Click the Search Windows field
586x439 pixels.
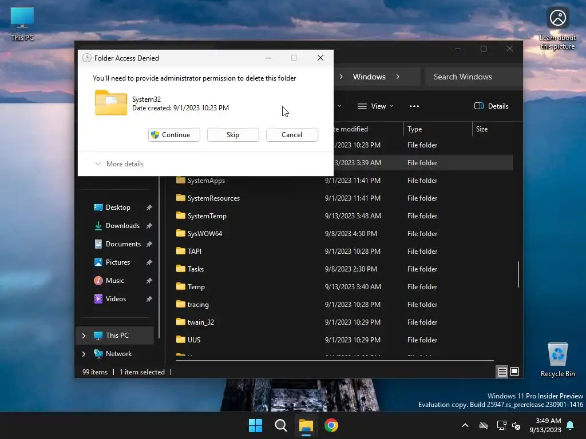[x=473, y=77]
